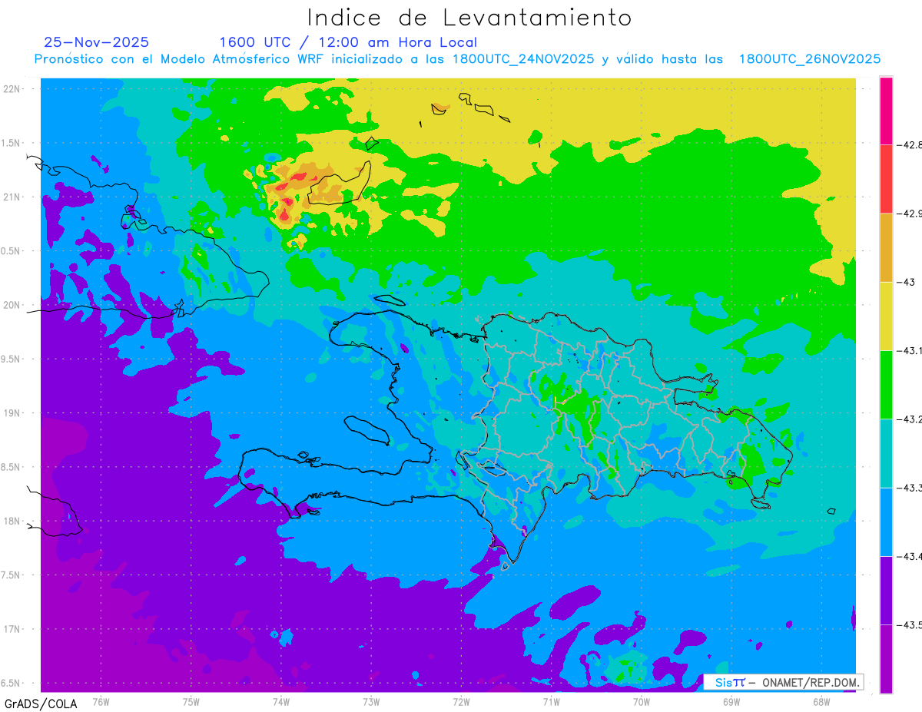Image resolution: width=922 pixels, height=712 pixels.
Task: Click the legend value "-42.8"
Action: pyautogui.click(x=909, y=144)
